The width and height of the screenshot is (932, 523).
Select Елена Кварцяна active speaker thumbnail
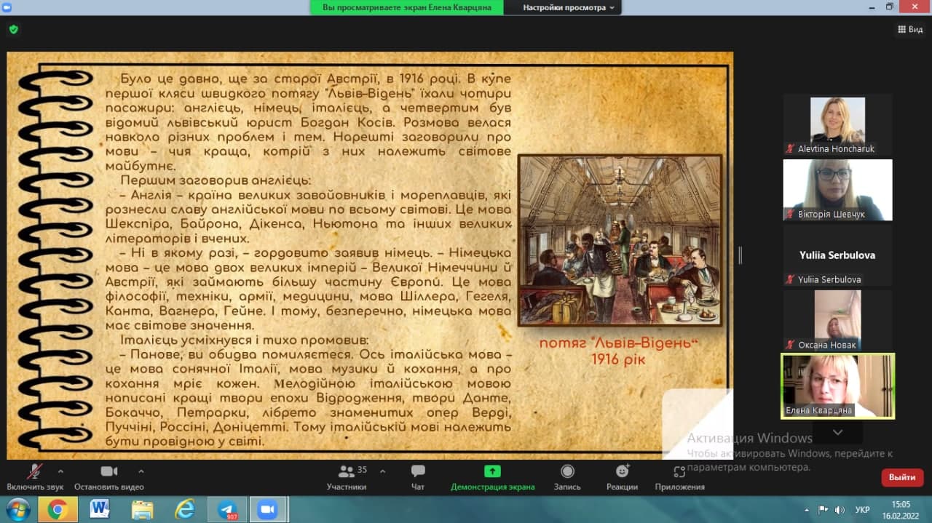(837, 386)
